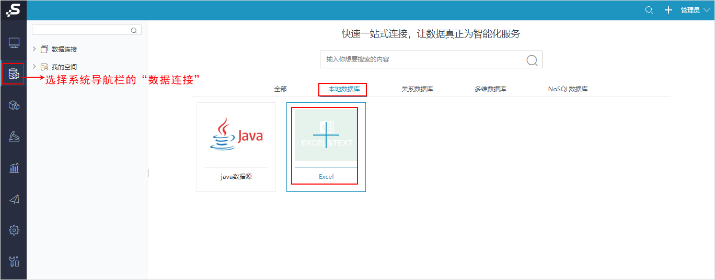Switch to the 关系数据库 tab

click(x=417, y=89)
